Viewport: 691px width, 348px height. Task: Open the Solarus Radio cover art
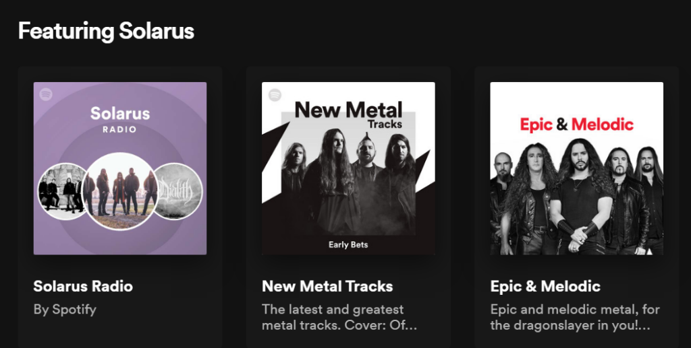pyautogui.click(x=120, y=168)
